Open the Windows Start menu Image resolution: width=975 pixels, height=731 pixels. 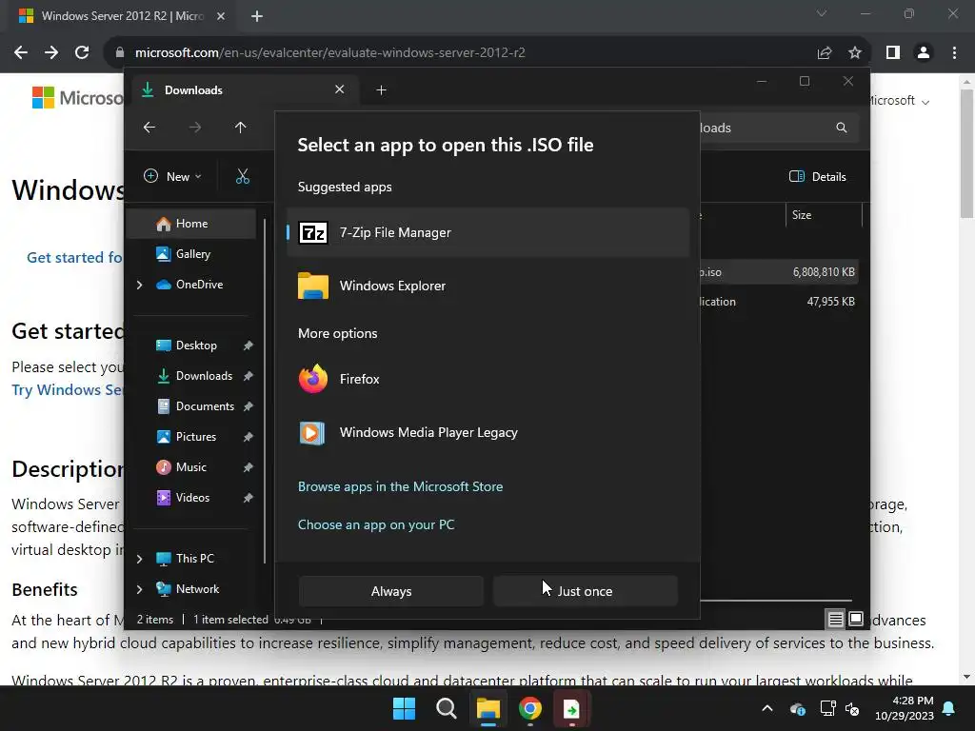click(x=404, y=708)
